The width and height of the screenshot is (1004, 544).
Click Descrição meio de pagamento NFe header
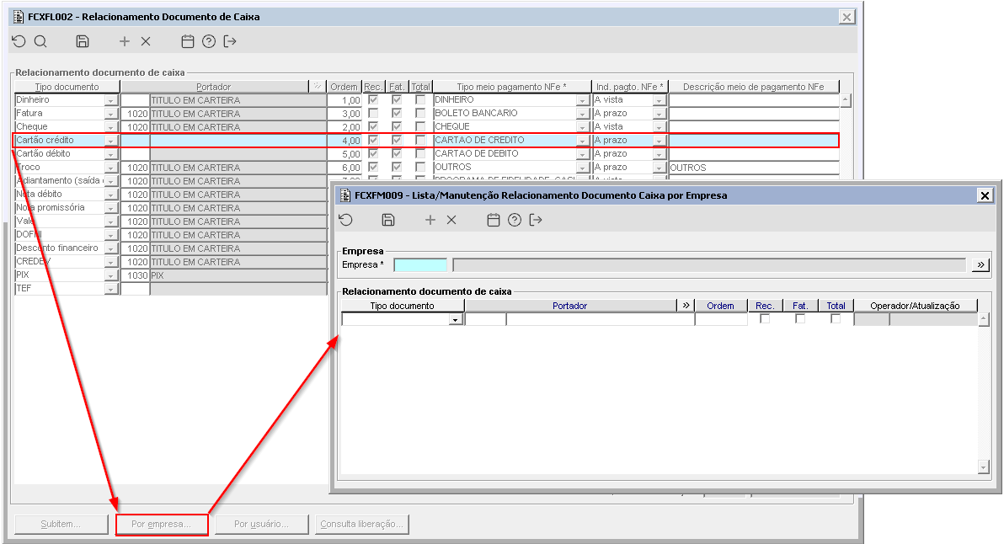(x=754, y=87)
